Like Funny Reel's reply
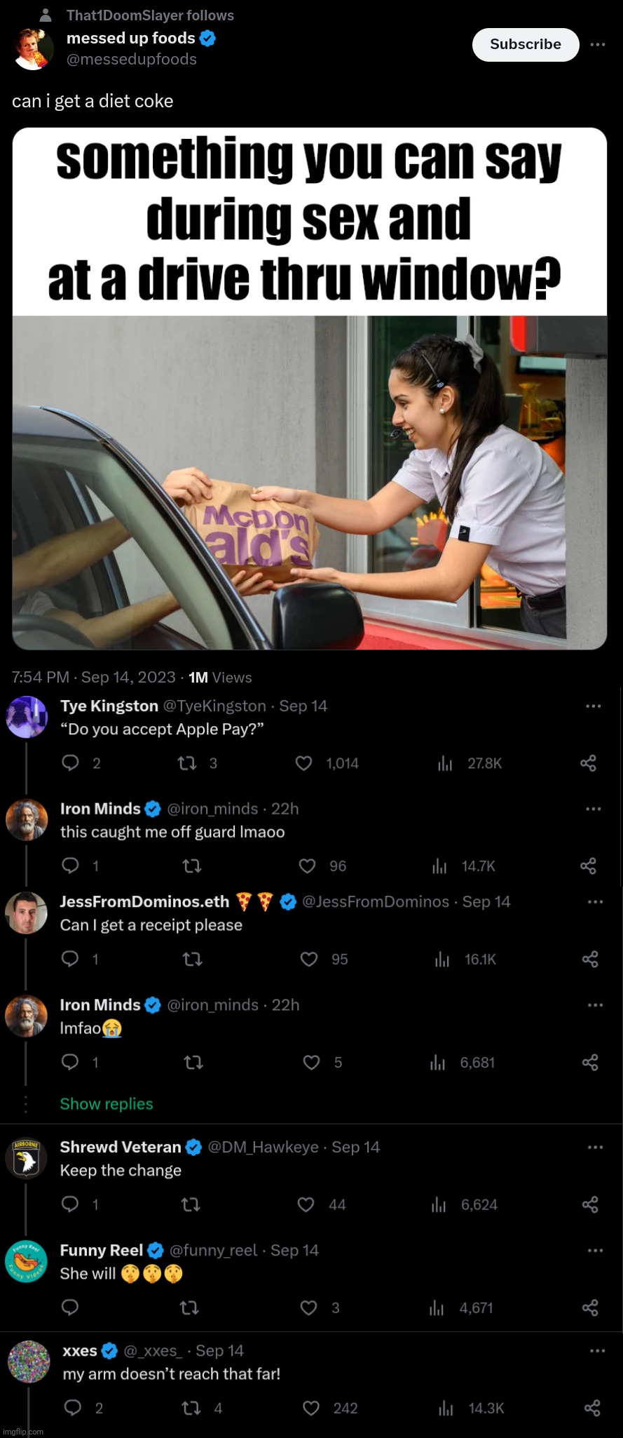 coord(308,1308)
